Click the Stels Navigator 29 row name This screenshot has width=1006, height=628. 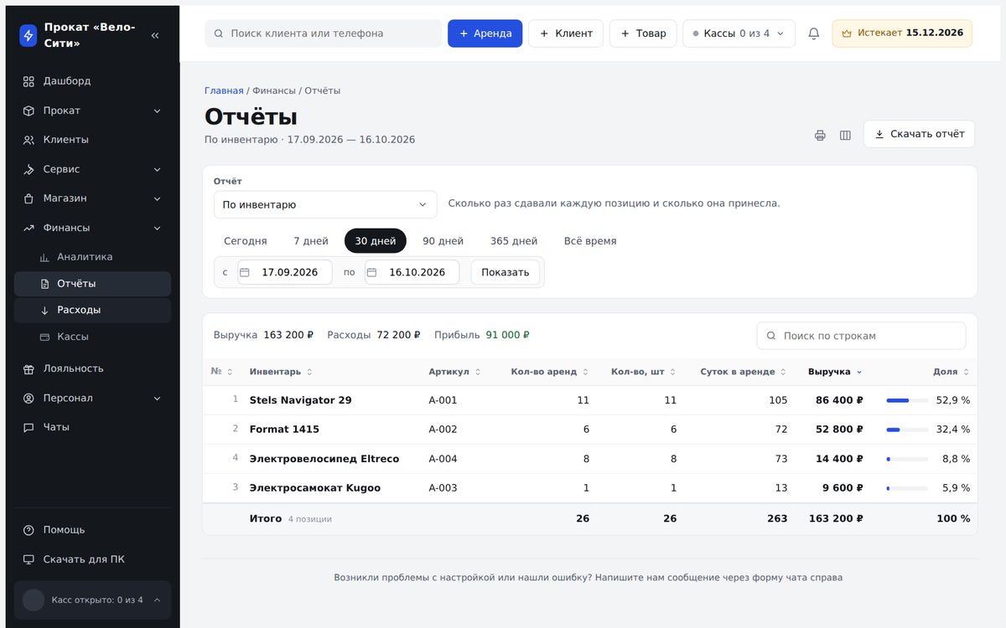coord(300,400)
